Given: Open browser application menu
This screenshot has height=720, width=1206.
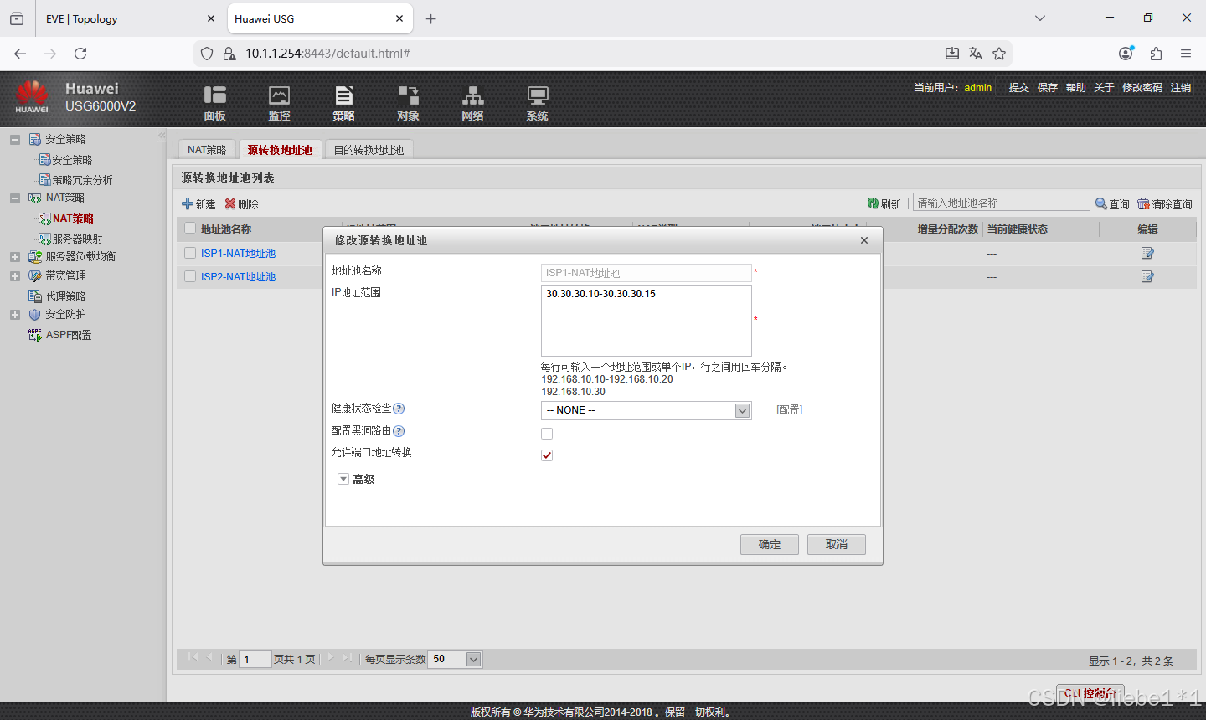Looking at the screenshot, I should pos(1186,54).
